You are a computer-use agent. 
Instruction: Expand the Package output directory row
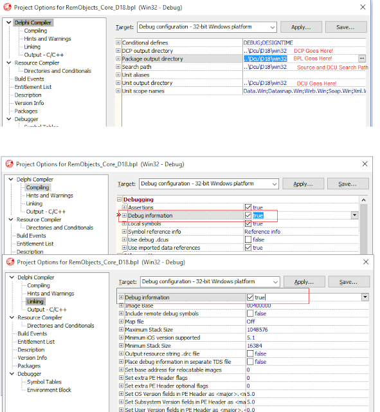118,59
